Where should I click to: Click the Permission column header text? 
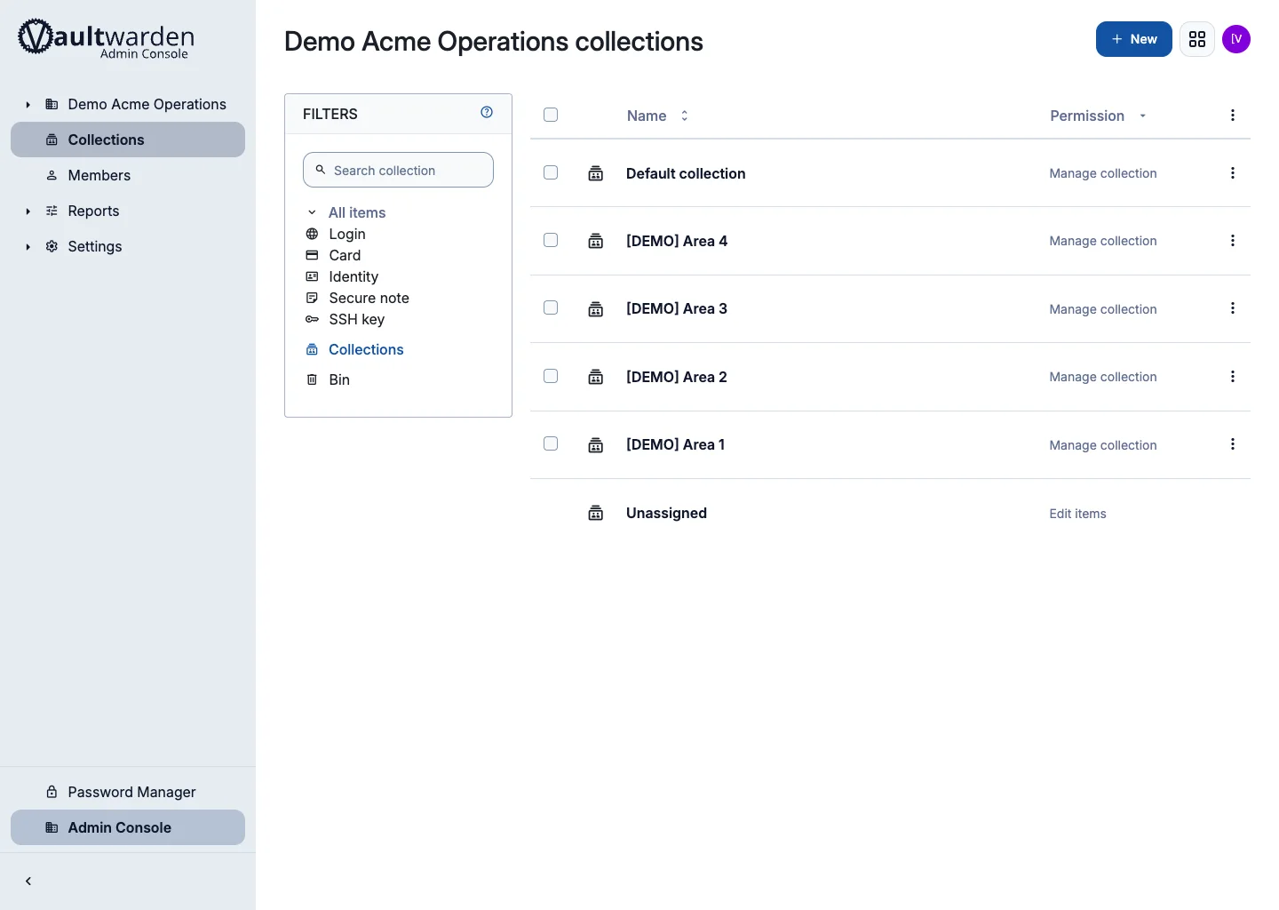coord(1087,116)
